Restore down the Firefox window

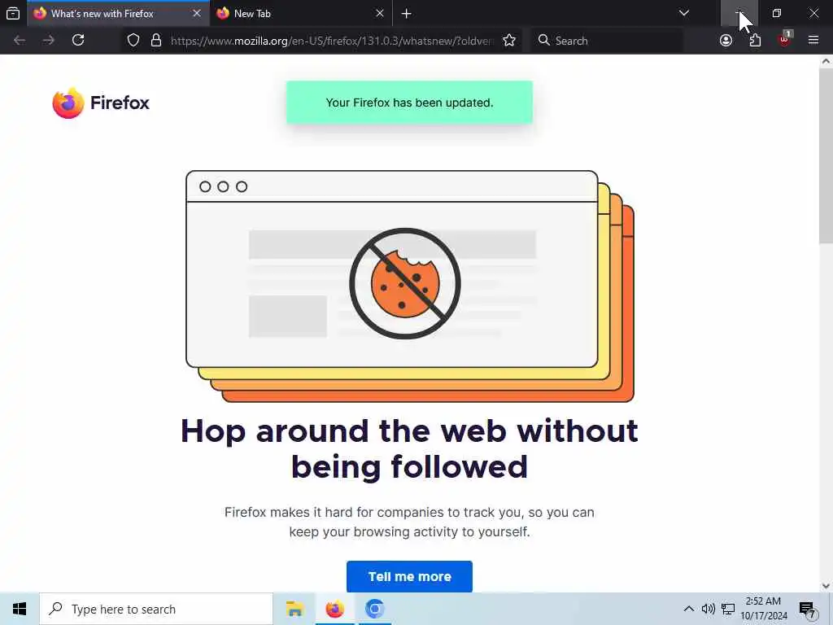[x=777, y=13]
